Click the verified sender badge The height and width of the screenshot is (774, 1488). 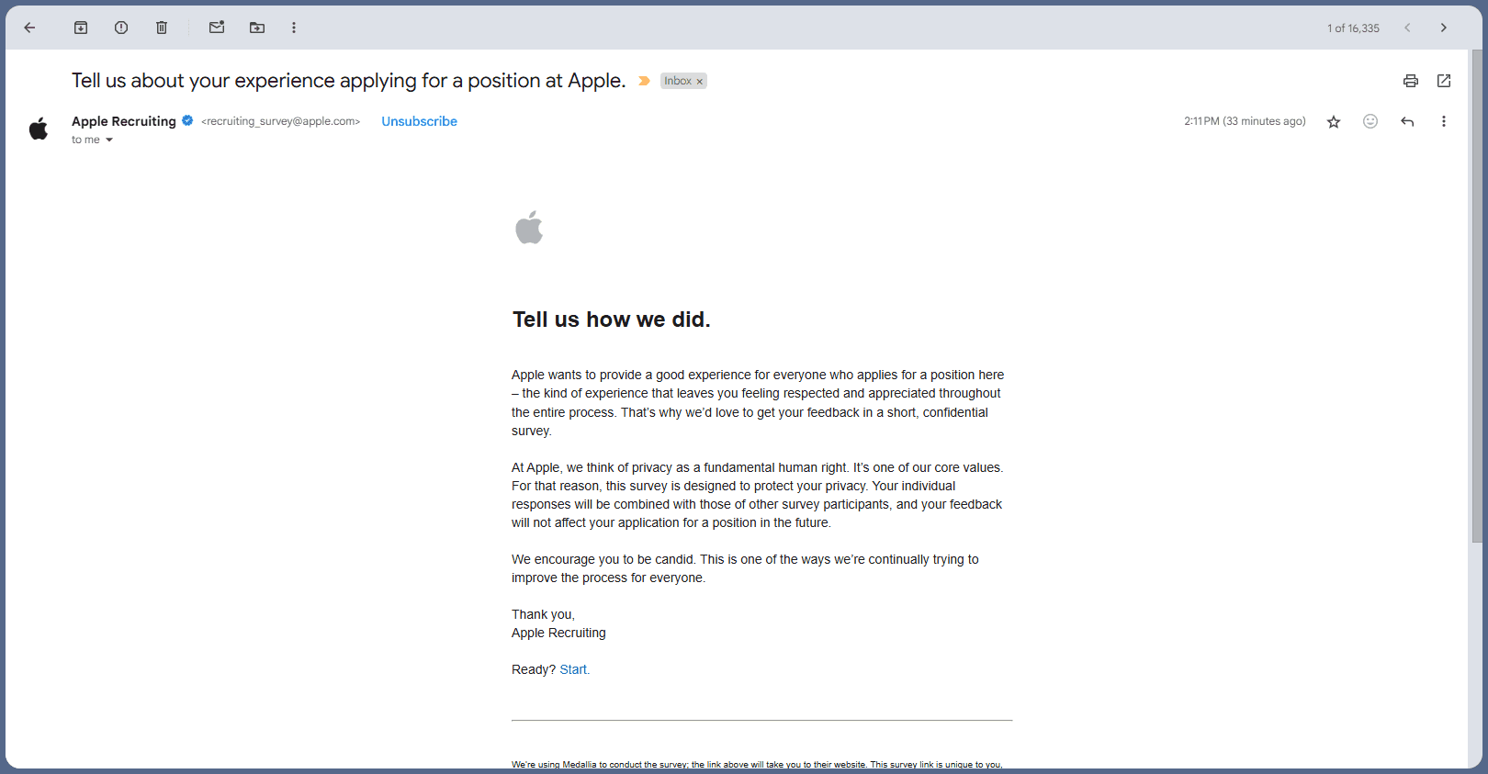(187, 120)
